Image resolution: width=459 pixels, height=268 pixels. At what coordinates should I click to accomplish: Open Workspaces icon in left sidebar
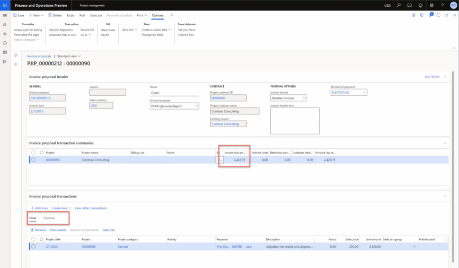click(x=5, y=52)
